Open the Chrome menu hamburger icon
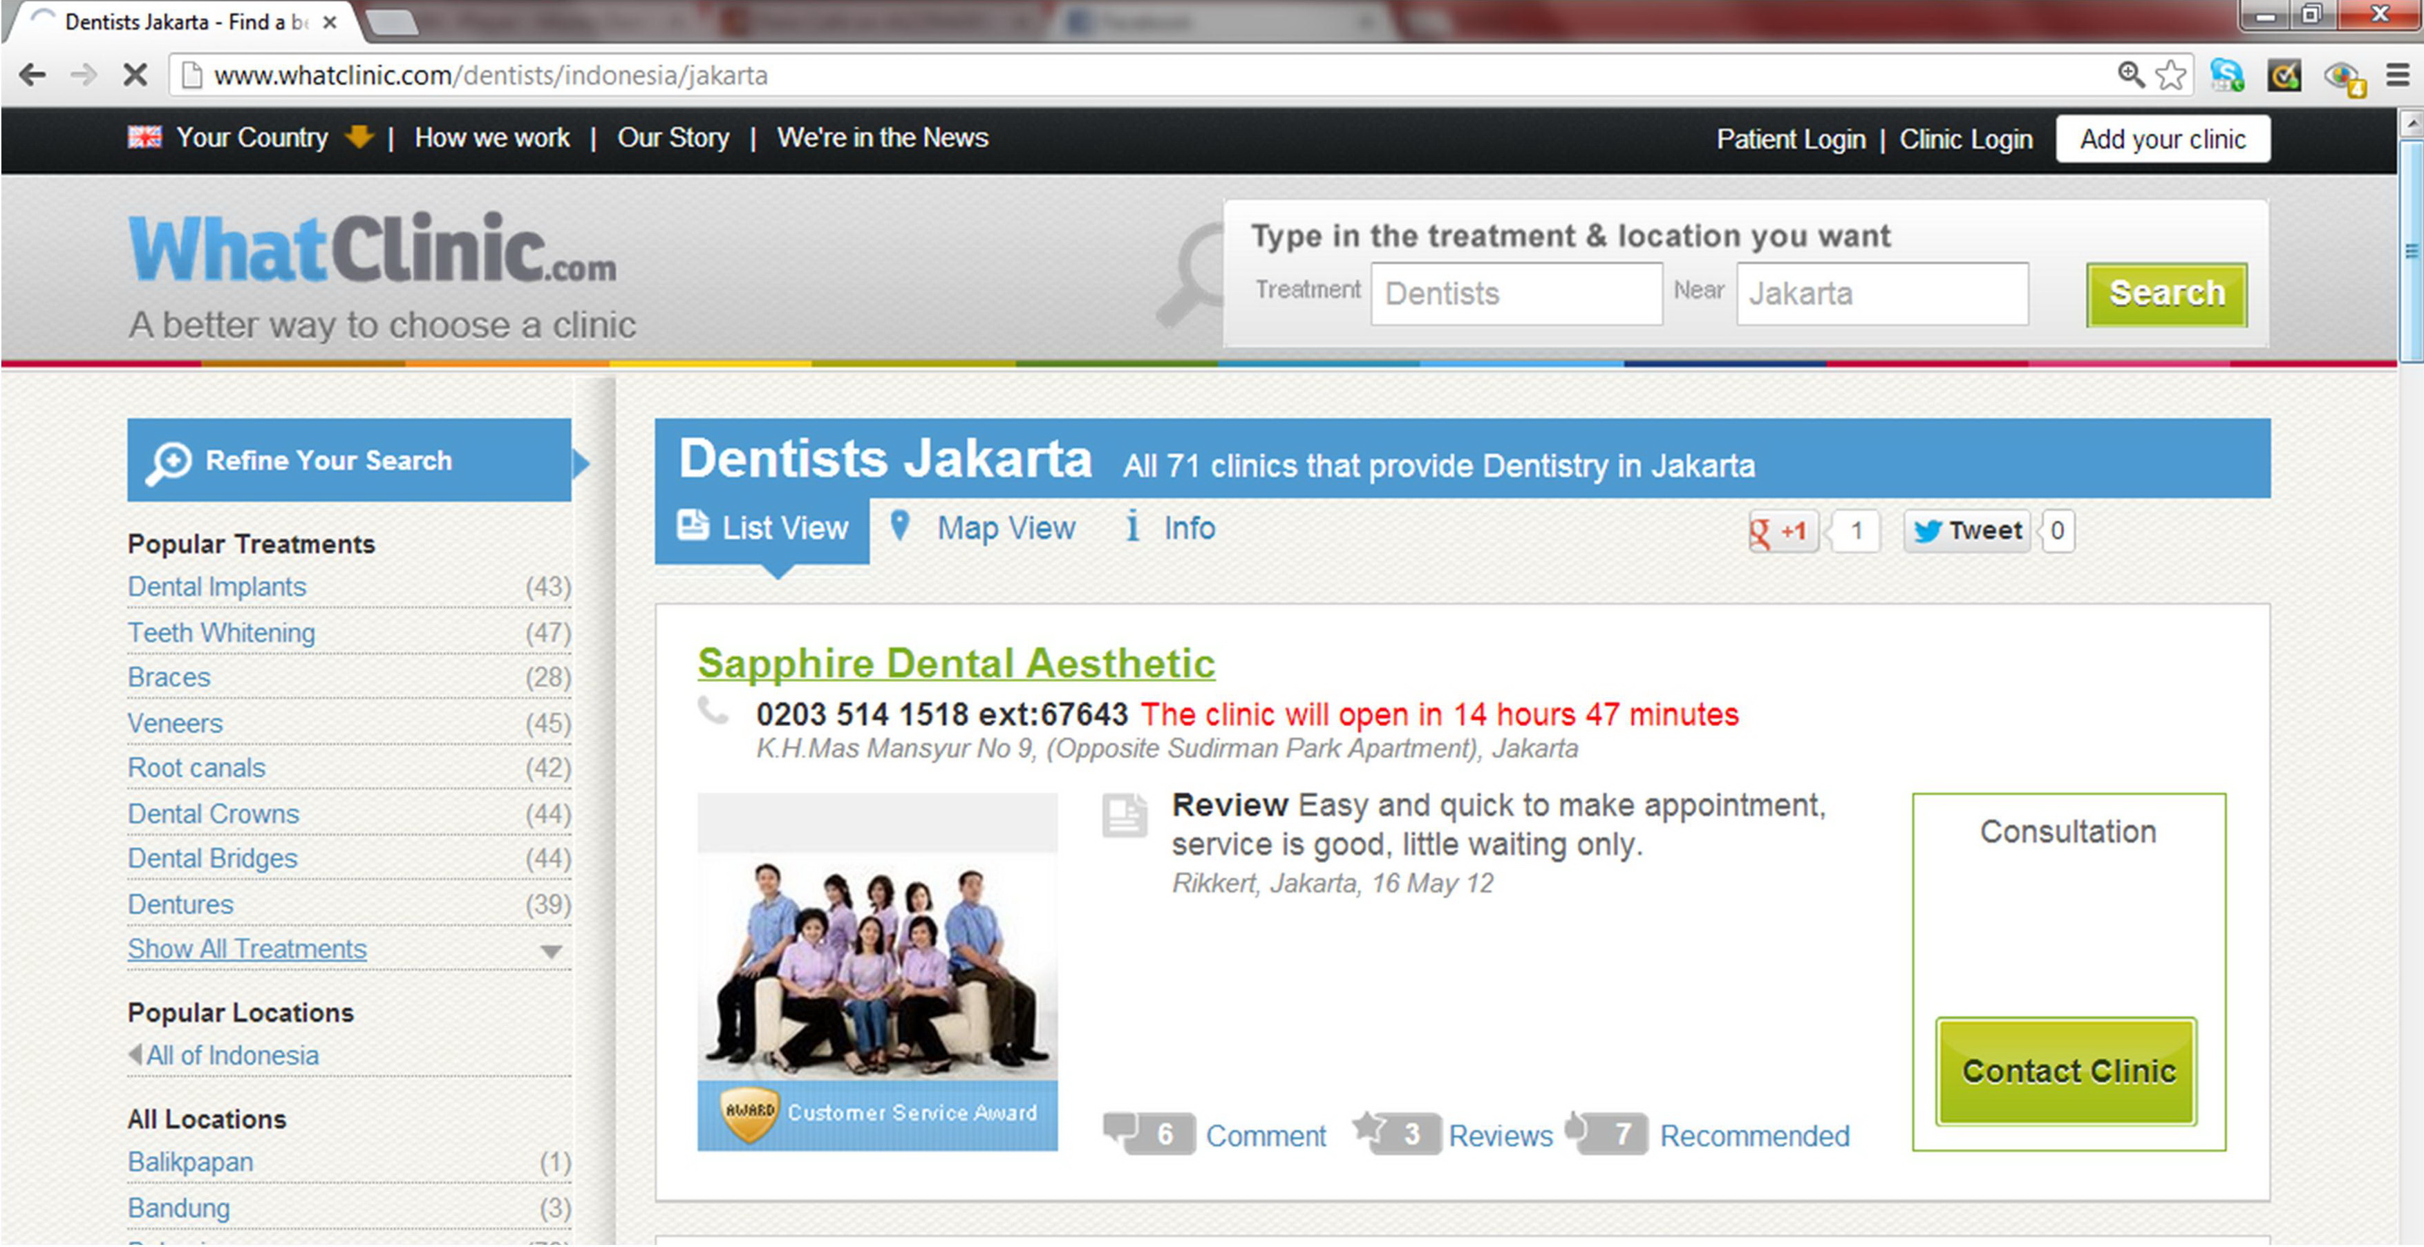 (x=2398, y=75)
